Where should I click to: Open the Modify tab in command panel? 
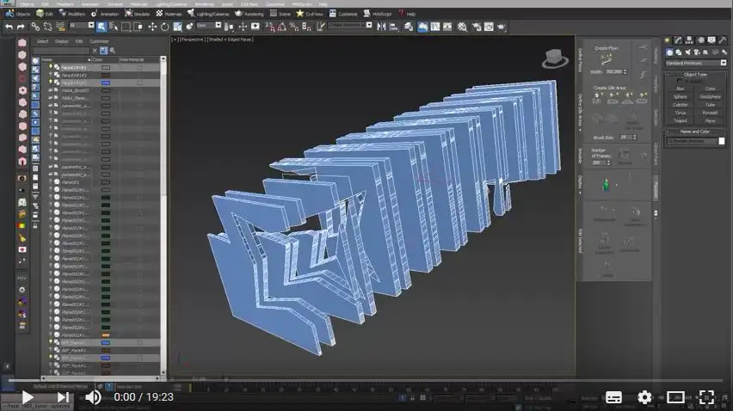(678, 40)
